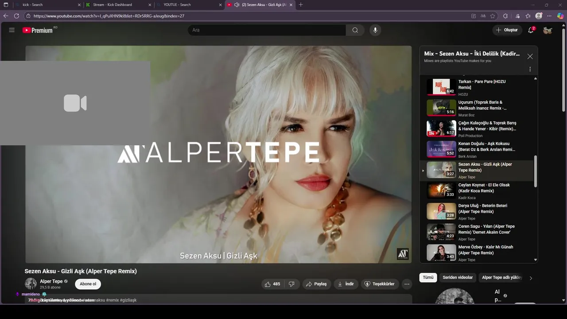
Task: Play Tarkan - Pare Pare HOZU Remix
Action: [x=477, y=87]
